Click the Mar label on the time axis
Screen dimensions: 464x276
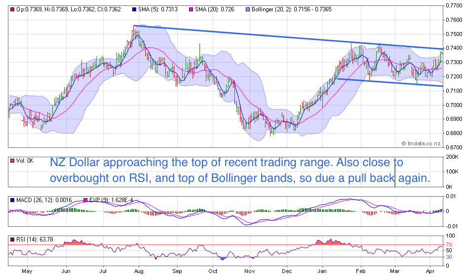(x=394, y=271)
